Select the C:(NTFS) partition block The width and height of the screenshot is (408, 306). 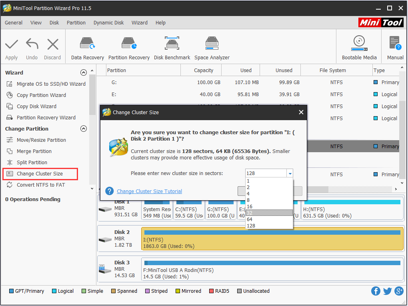189,209
